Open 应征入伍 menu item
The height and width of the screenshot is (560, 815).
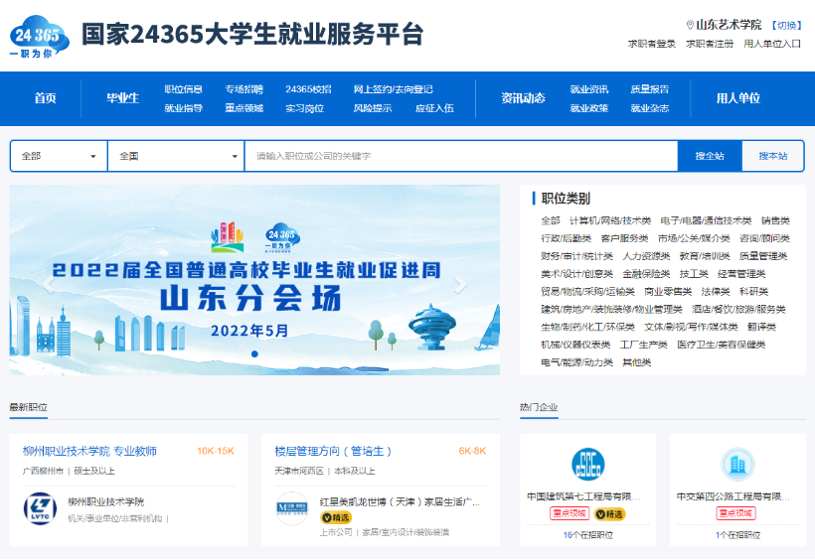tap(434, 108)
